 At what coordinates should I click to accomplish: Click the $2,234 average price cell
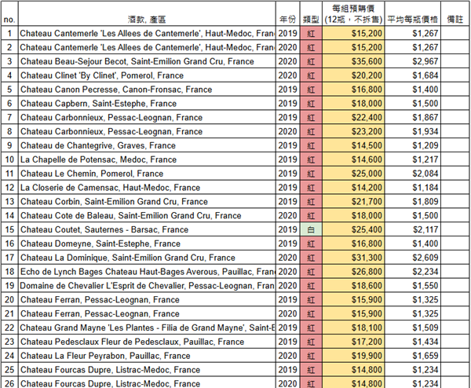[413, 272]
